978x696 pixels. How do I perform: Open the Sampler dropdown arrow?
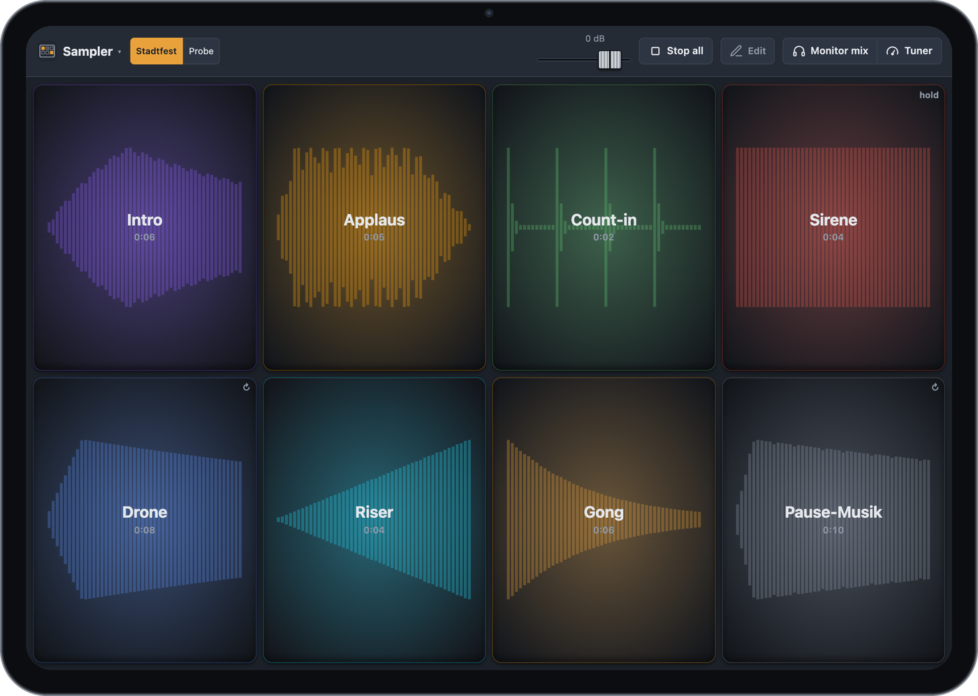(x=119, y=52)
